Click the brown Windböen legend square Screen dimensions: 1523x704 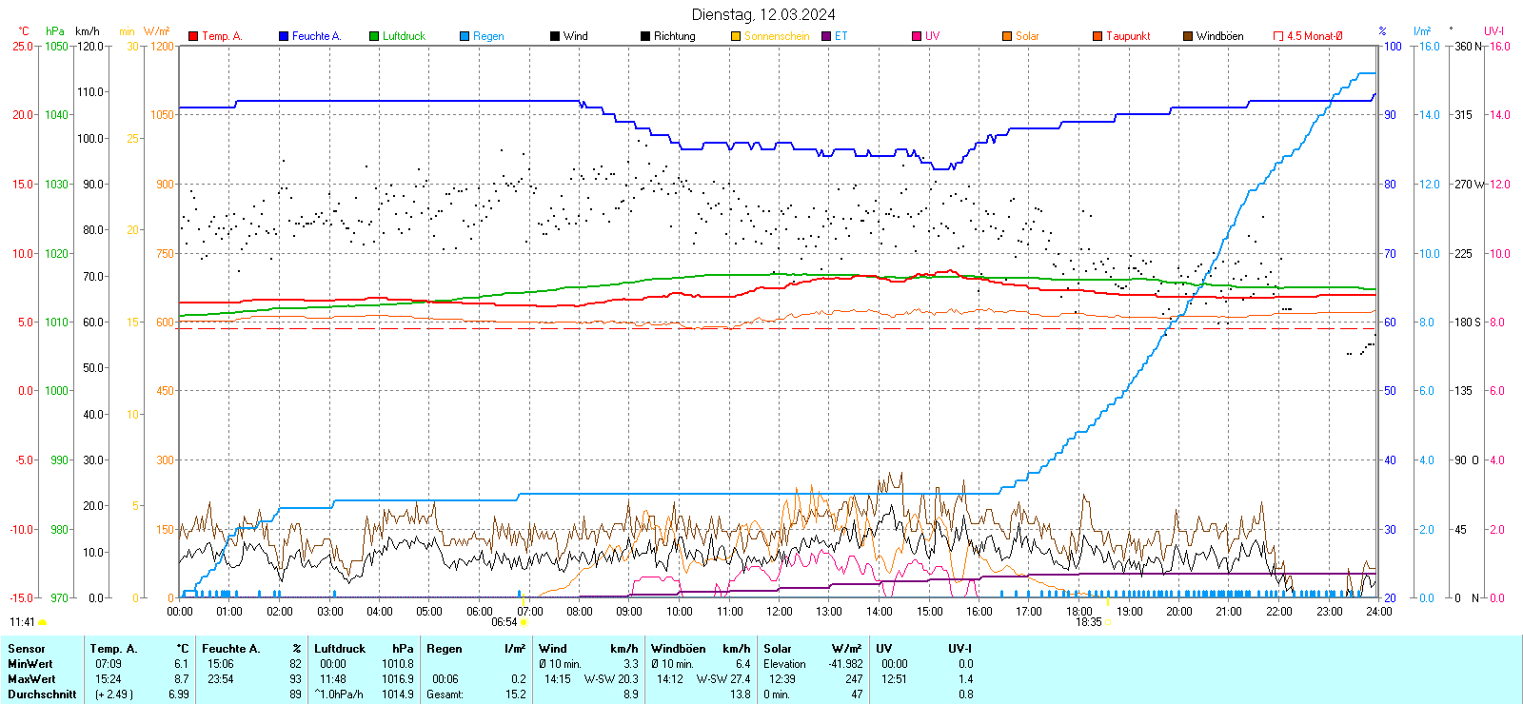pyautogui.click(x=1188, y=36)
